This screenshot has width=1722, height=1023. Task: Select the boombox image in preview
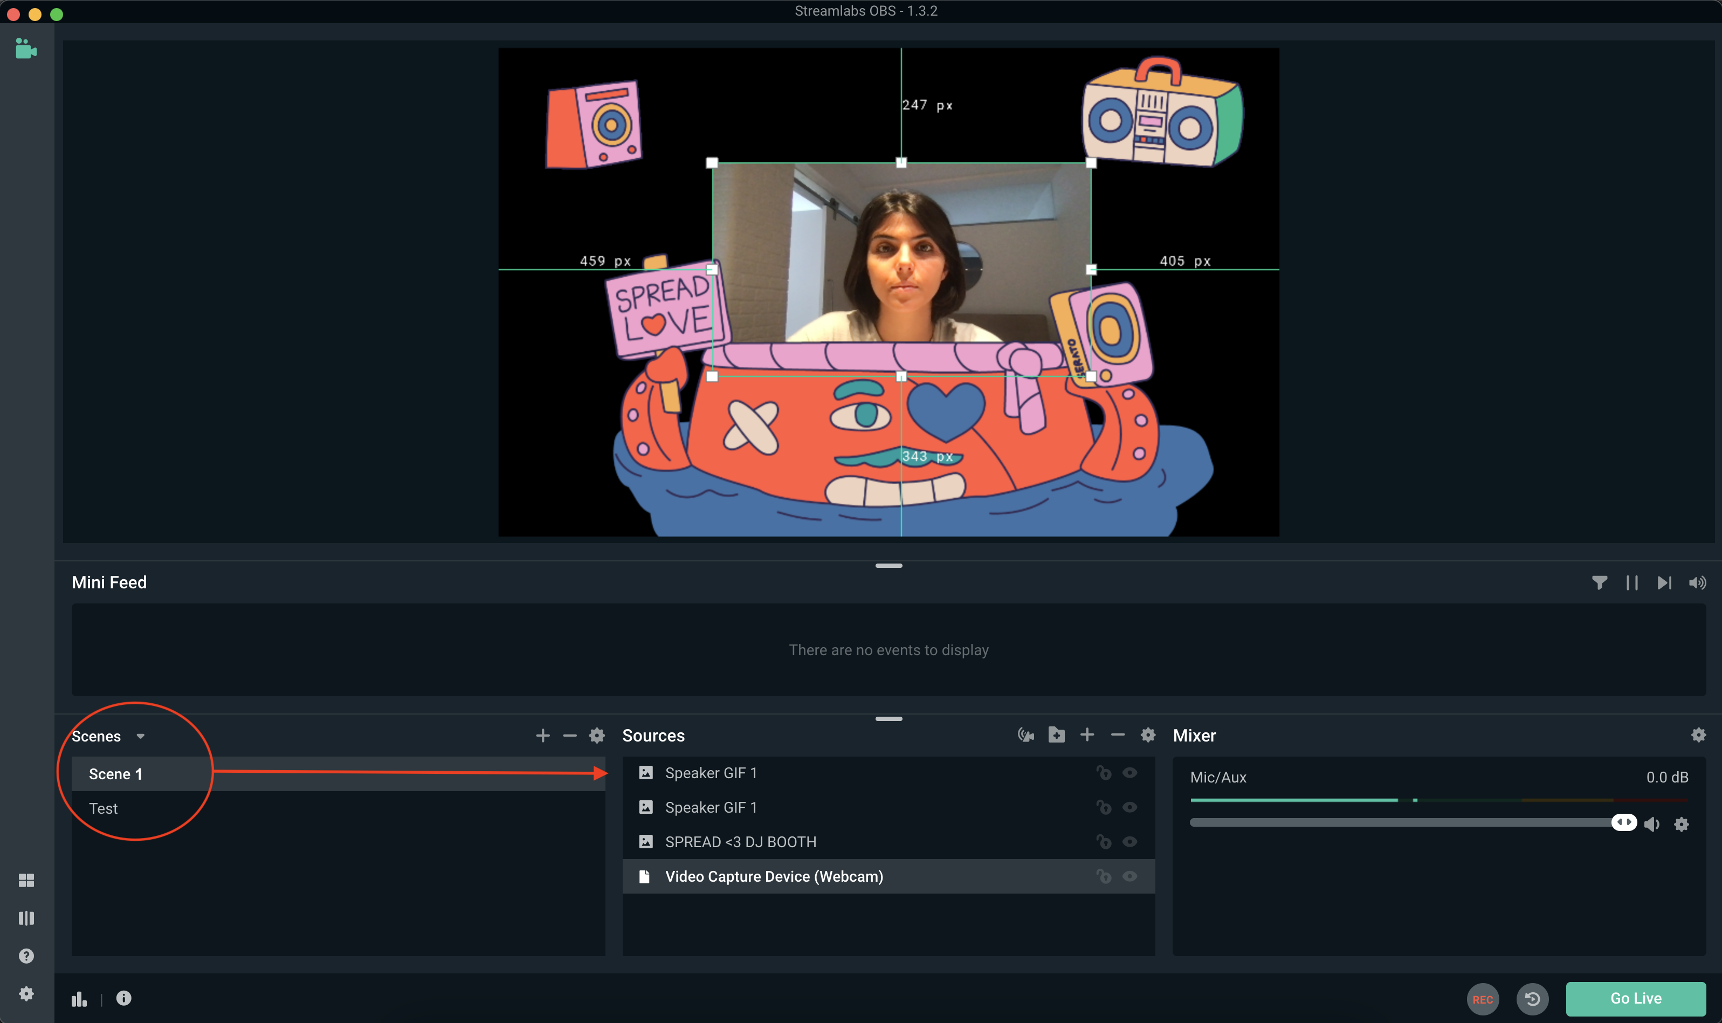(x=1163, y=112)
